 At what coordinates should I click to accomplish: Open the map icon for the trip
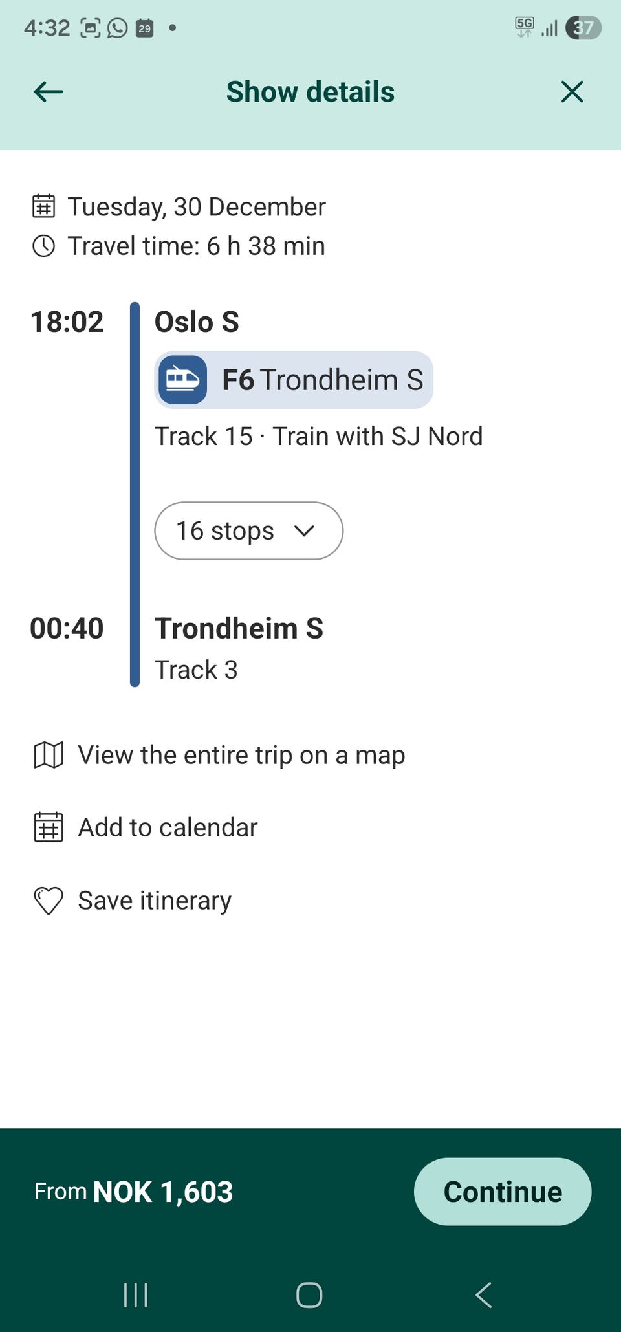click(x=49, y=755)
